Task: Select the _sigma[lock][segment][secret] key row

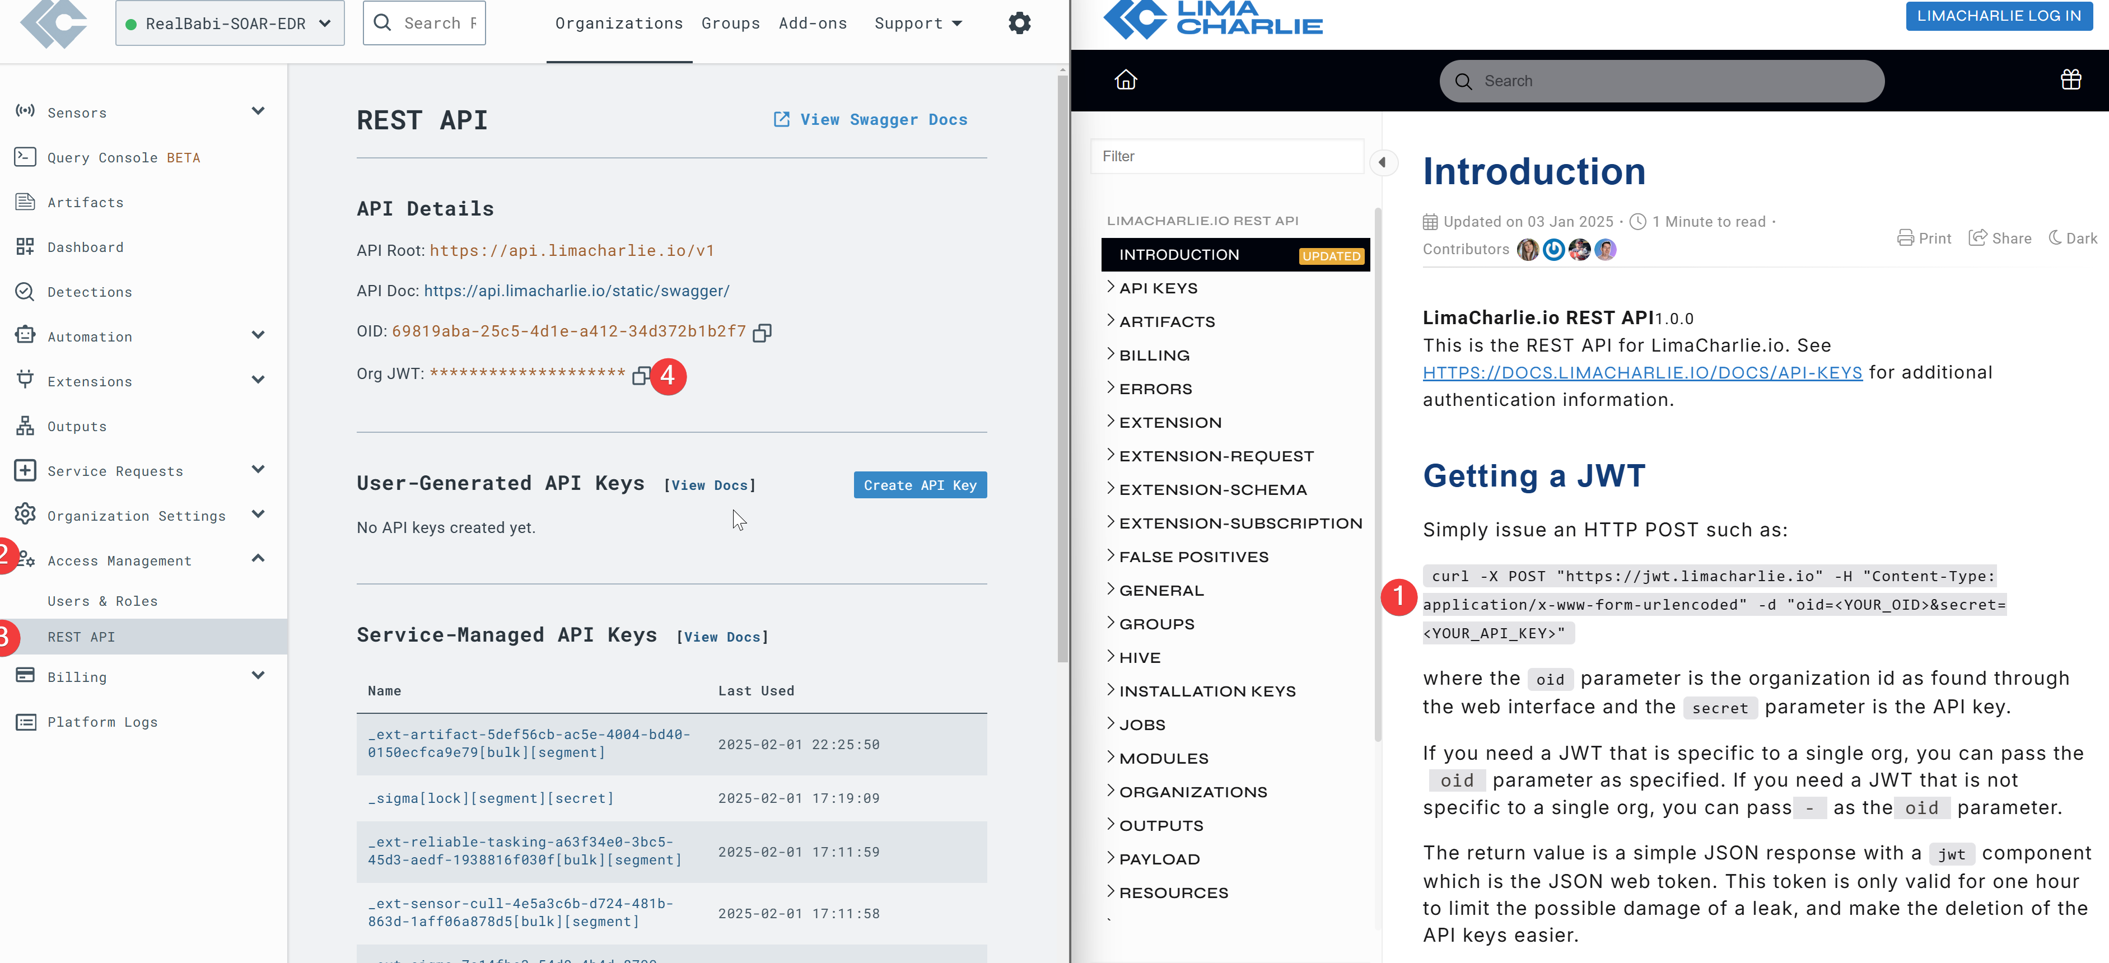Action: (x=671, y=798)
